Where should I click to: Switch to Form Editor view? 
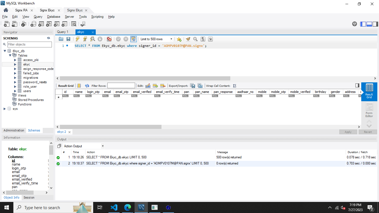click(369, 110)
